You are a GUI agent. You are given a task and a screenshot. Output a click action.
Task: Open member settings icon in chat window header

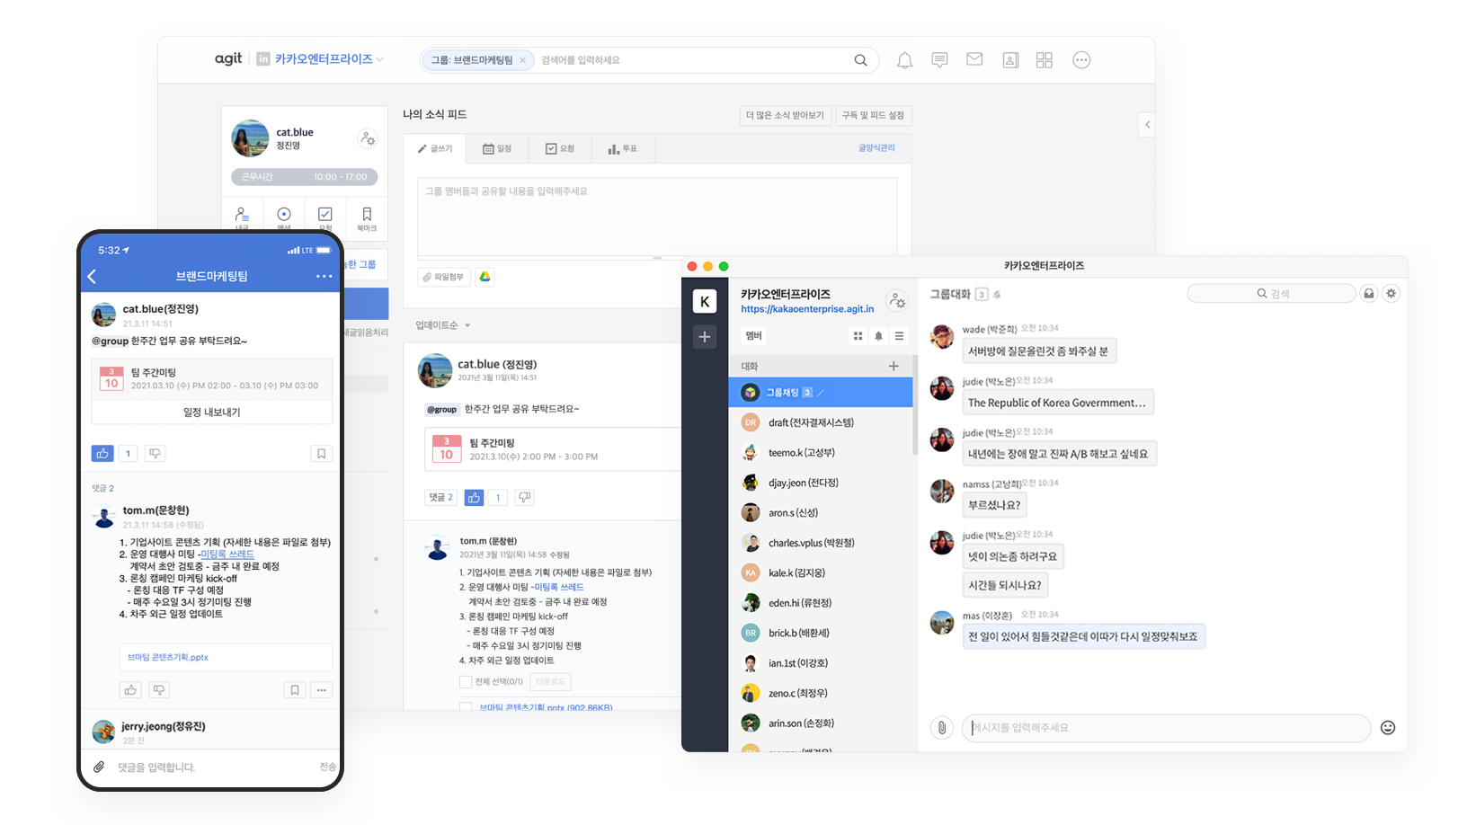(896, 301)
